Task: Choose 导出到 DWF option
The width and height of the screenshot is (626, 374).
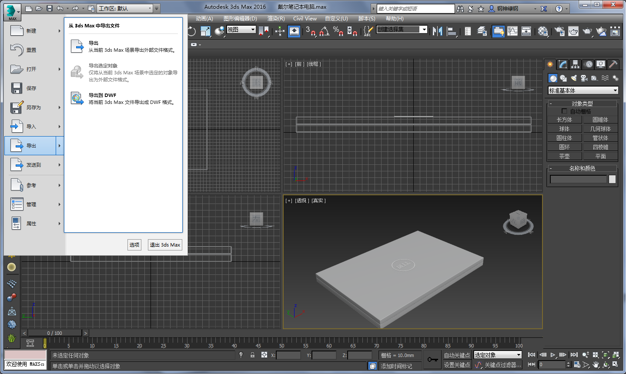Action: 124,99
